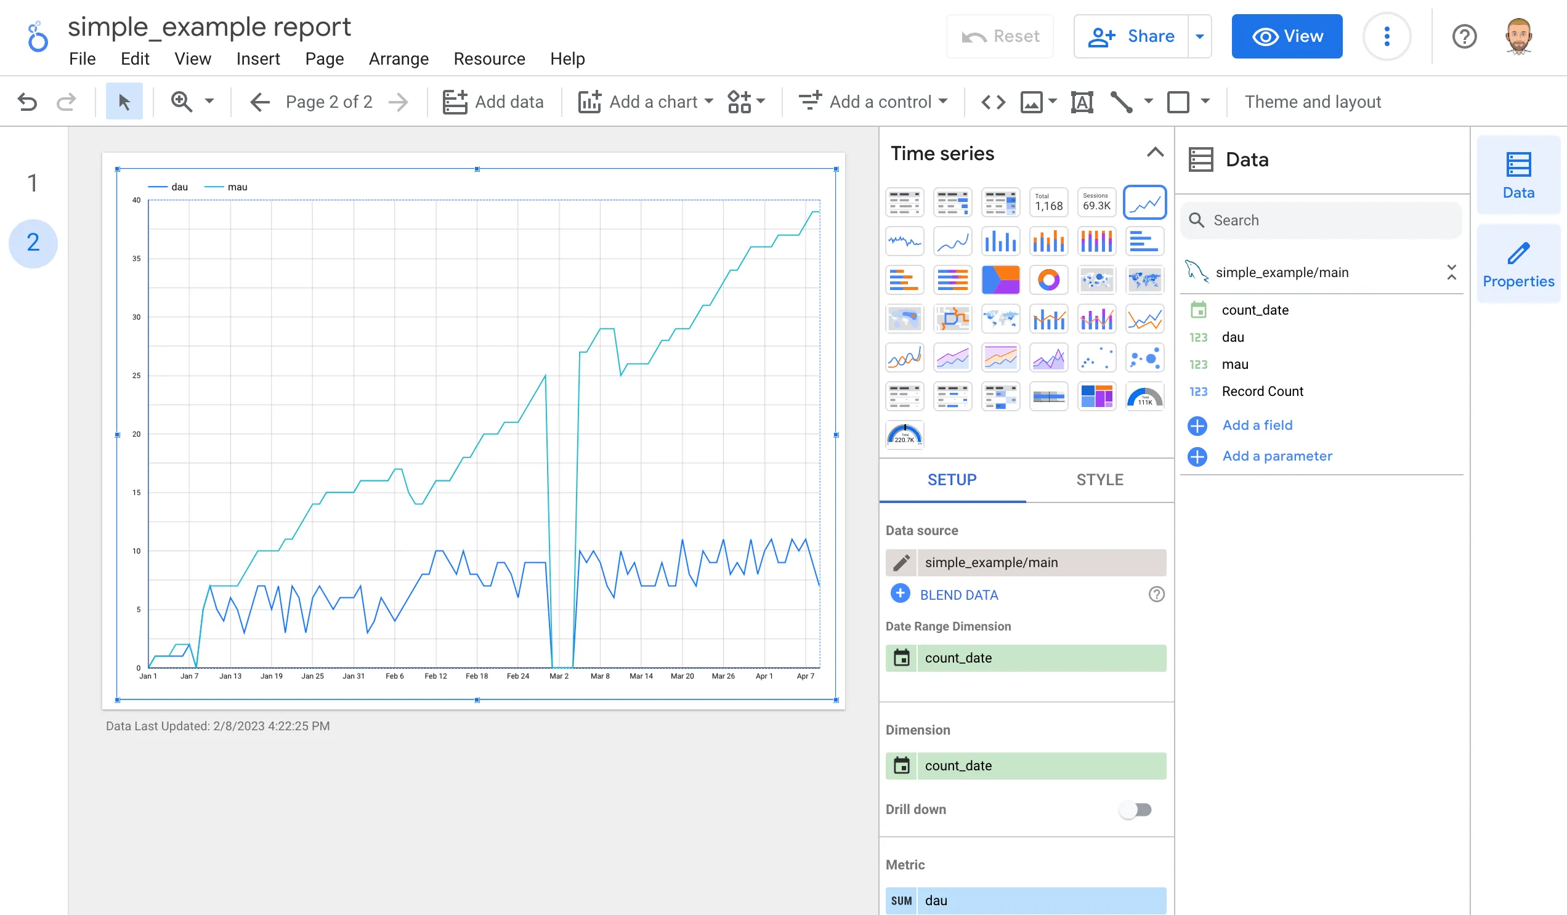Viewport: 1567px width, 915px height.
Task: Select the pie/donut chart type icon
Action: pyautogui.click(x=1048, y=280)
